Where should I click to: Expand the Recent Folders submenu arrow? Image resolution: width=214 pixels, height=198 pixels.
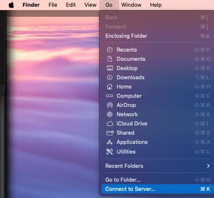208,166
